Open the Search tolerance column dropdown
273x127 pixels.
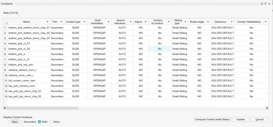click(x=131, y=22)
